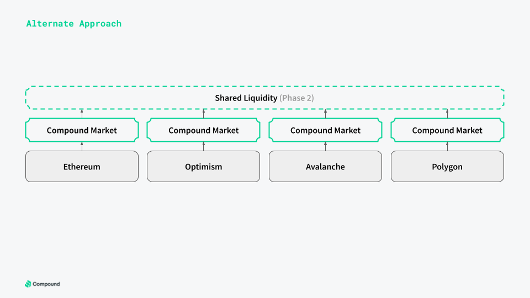Click arrow from Ethereum's market to Shared Liquidity
Screen dimensions: 530x298
pos(82,114)
